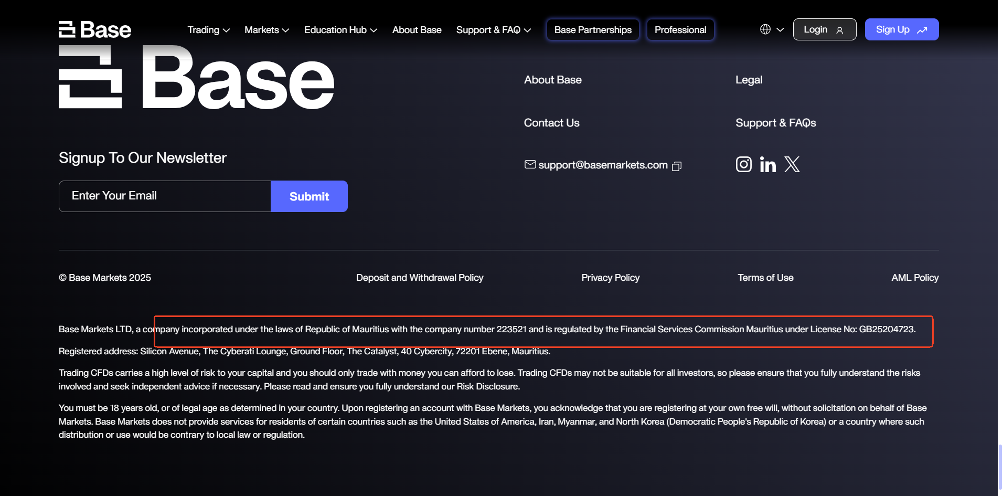Copy the support email address icon
Image resolution: width=1003 pixels, height=496 pixels.
677,166
